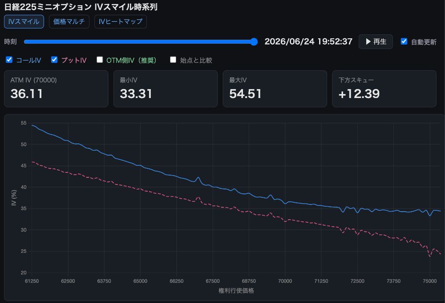Click the 最大IV value 54.51
Image resolution: width=445 pixels, height=303 pixels.
[x=246, y=94]
